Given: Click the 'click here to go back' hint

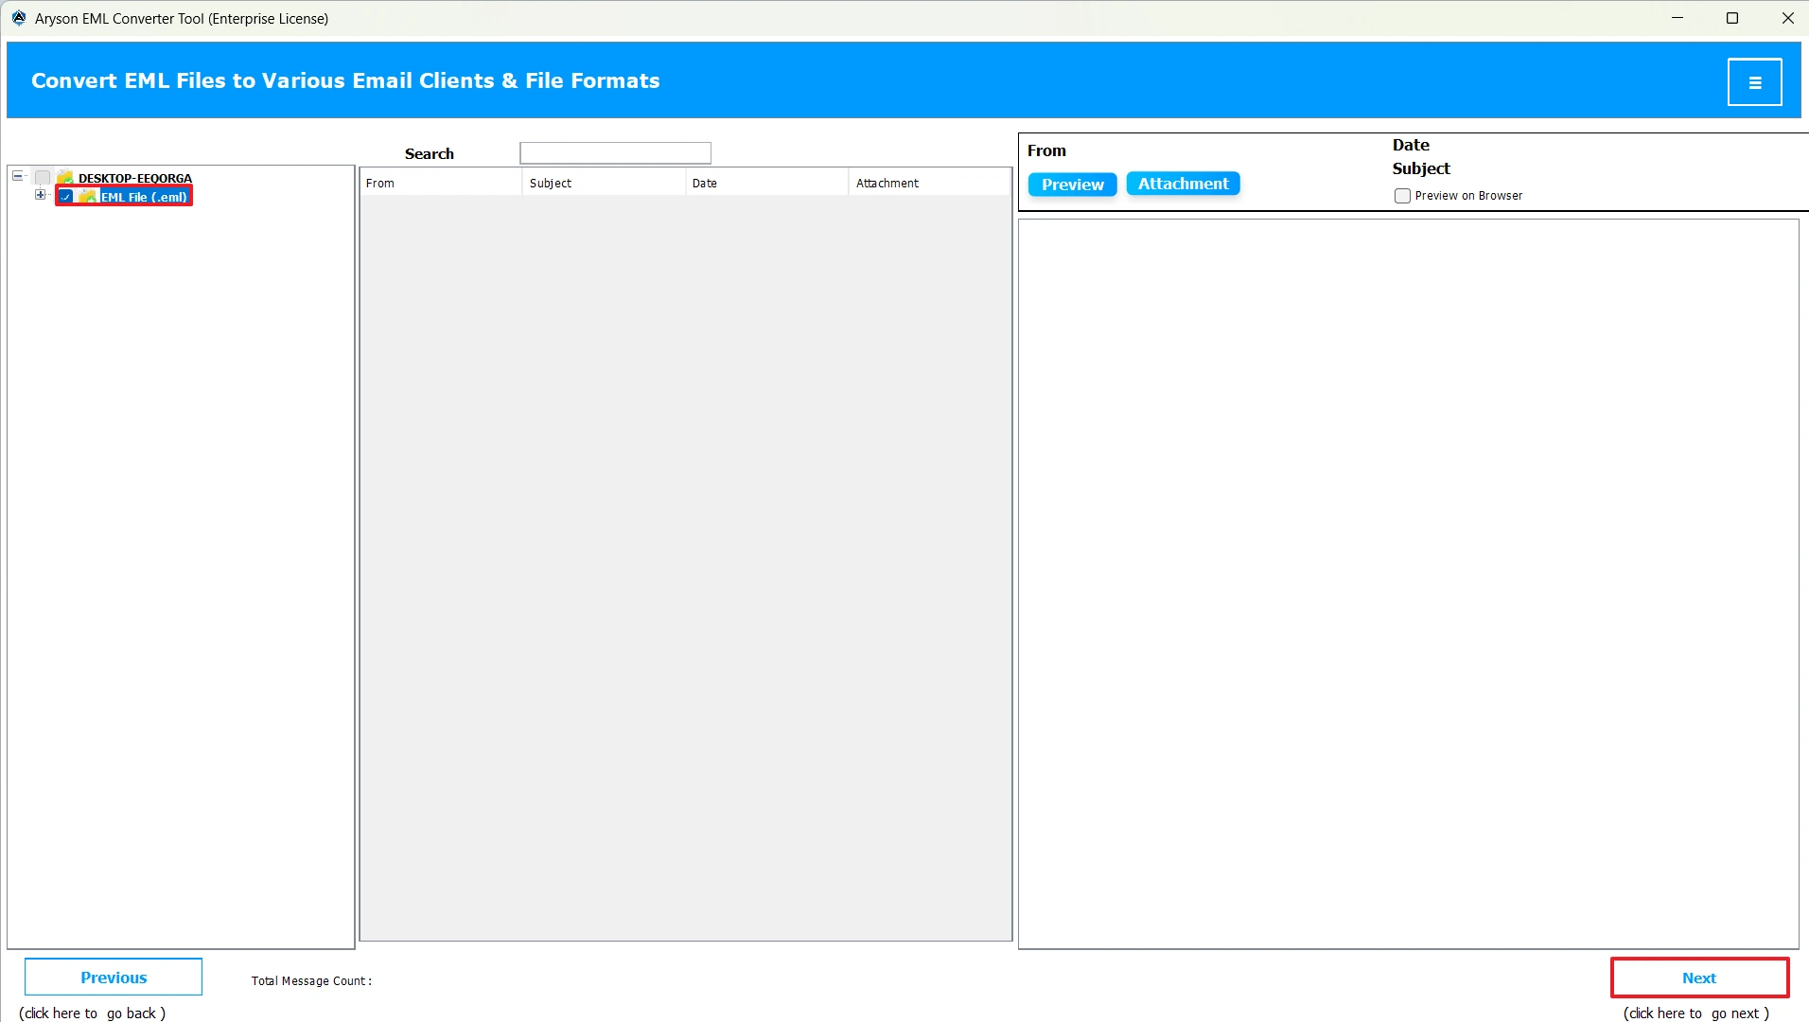Looking at the screenshot, I should coord(93,1013).
